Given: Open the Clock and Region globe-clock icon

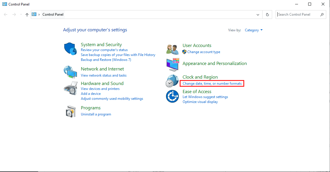Looking at the screenshot, I should pyautogui.click(x=172, y=81).
